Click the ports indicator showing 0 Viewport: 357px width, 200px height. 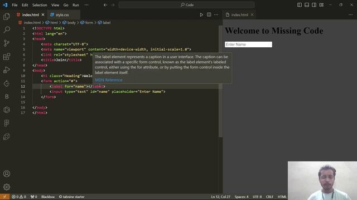point(33,197)
